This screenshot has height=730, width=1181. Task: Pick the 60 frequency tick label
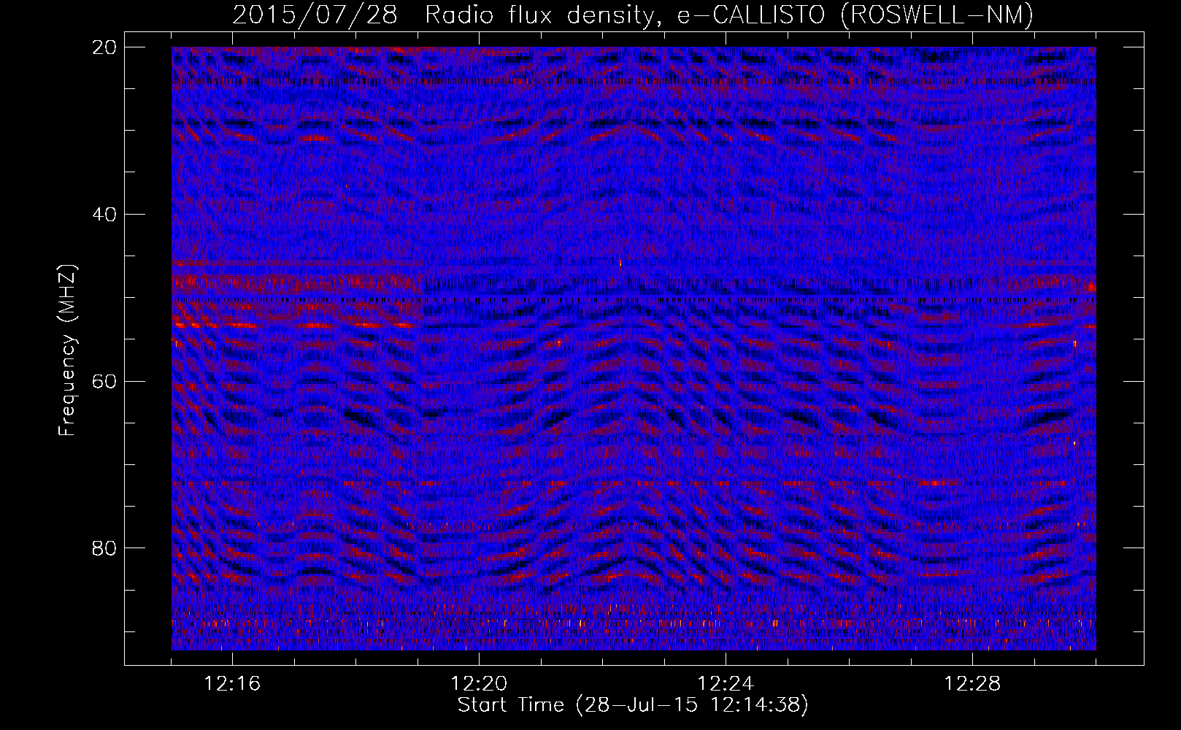pos(104,381)
